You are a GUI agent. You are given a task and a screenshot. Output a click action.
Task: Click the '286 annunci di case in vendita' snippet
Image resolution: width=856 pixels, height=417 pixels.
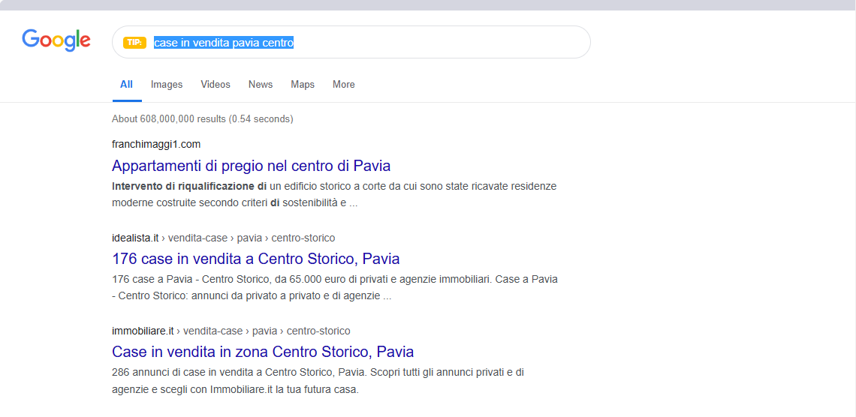[318, 381]
